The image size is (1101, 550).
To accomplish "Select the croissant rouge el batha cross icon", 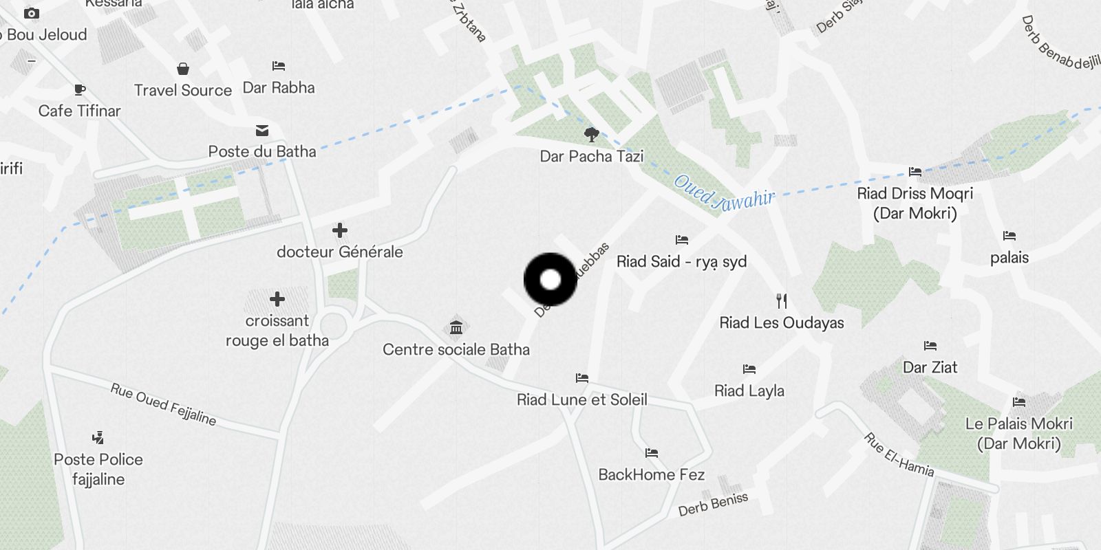I will coord(277,299).
